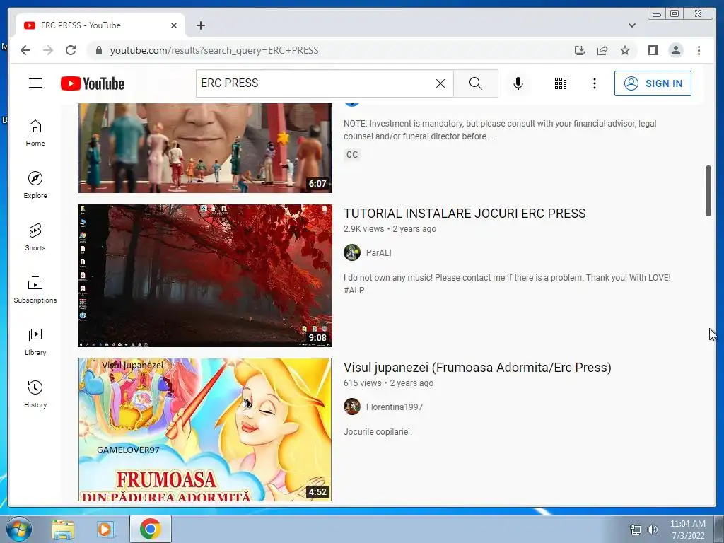Start voice search with the microphone
The width and height of the screenshot is (724, 543).
pyautogui.click(x=518, y=83)
